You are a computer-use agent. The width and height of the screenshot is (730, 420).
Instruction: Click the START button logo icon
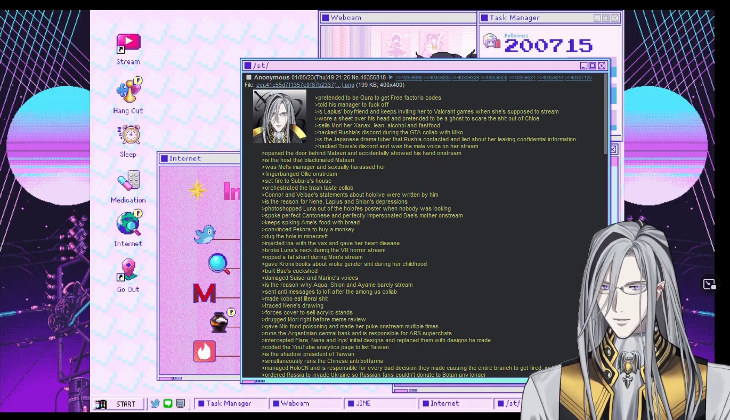pyautogui.click(x=101, y=404)
